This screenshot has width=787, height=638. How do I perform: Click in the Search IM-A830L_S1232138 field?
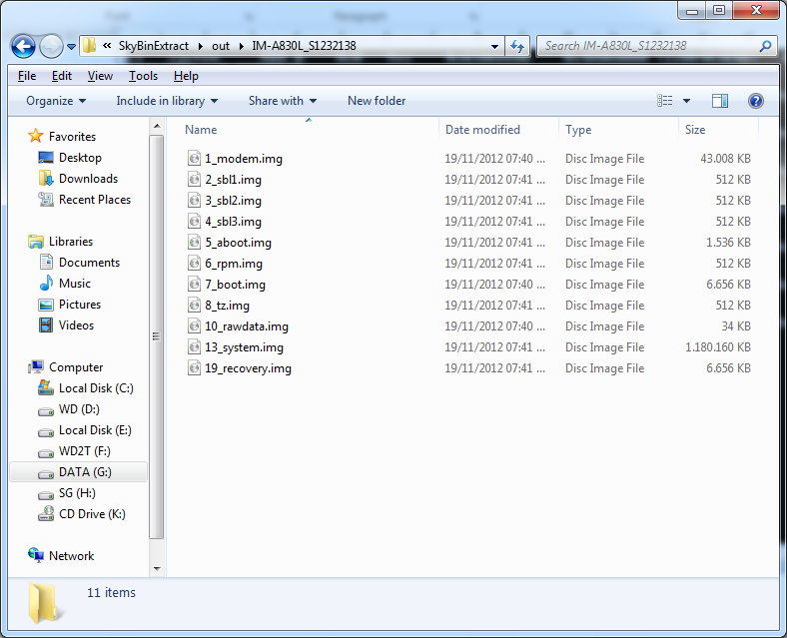[647, 46]
